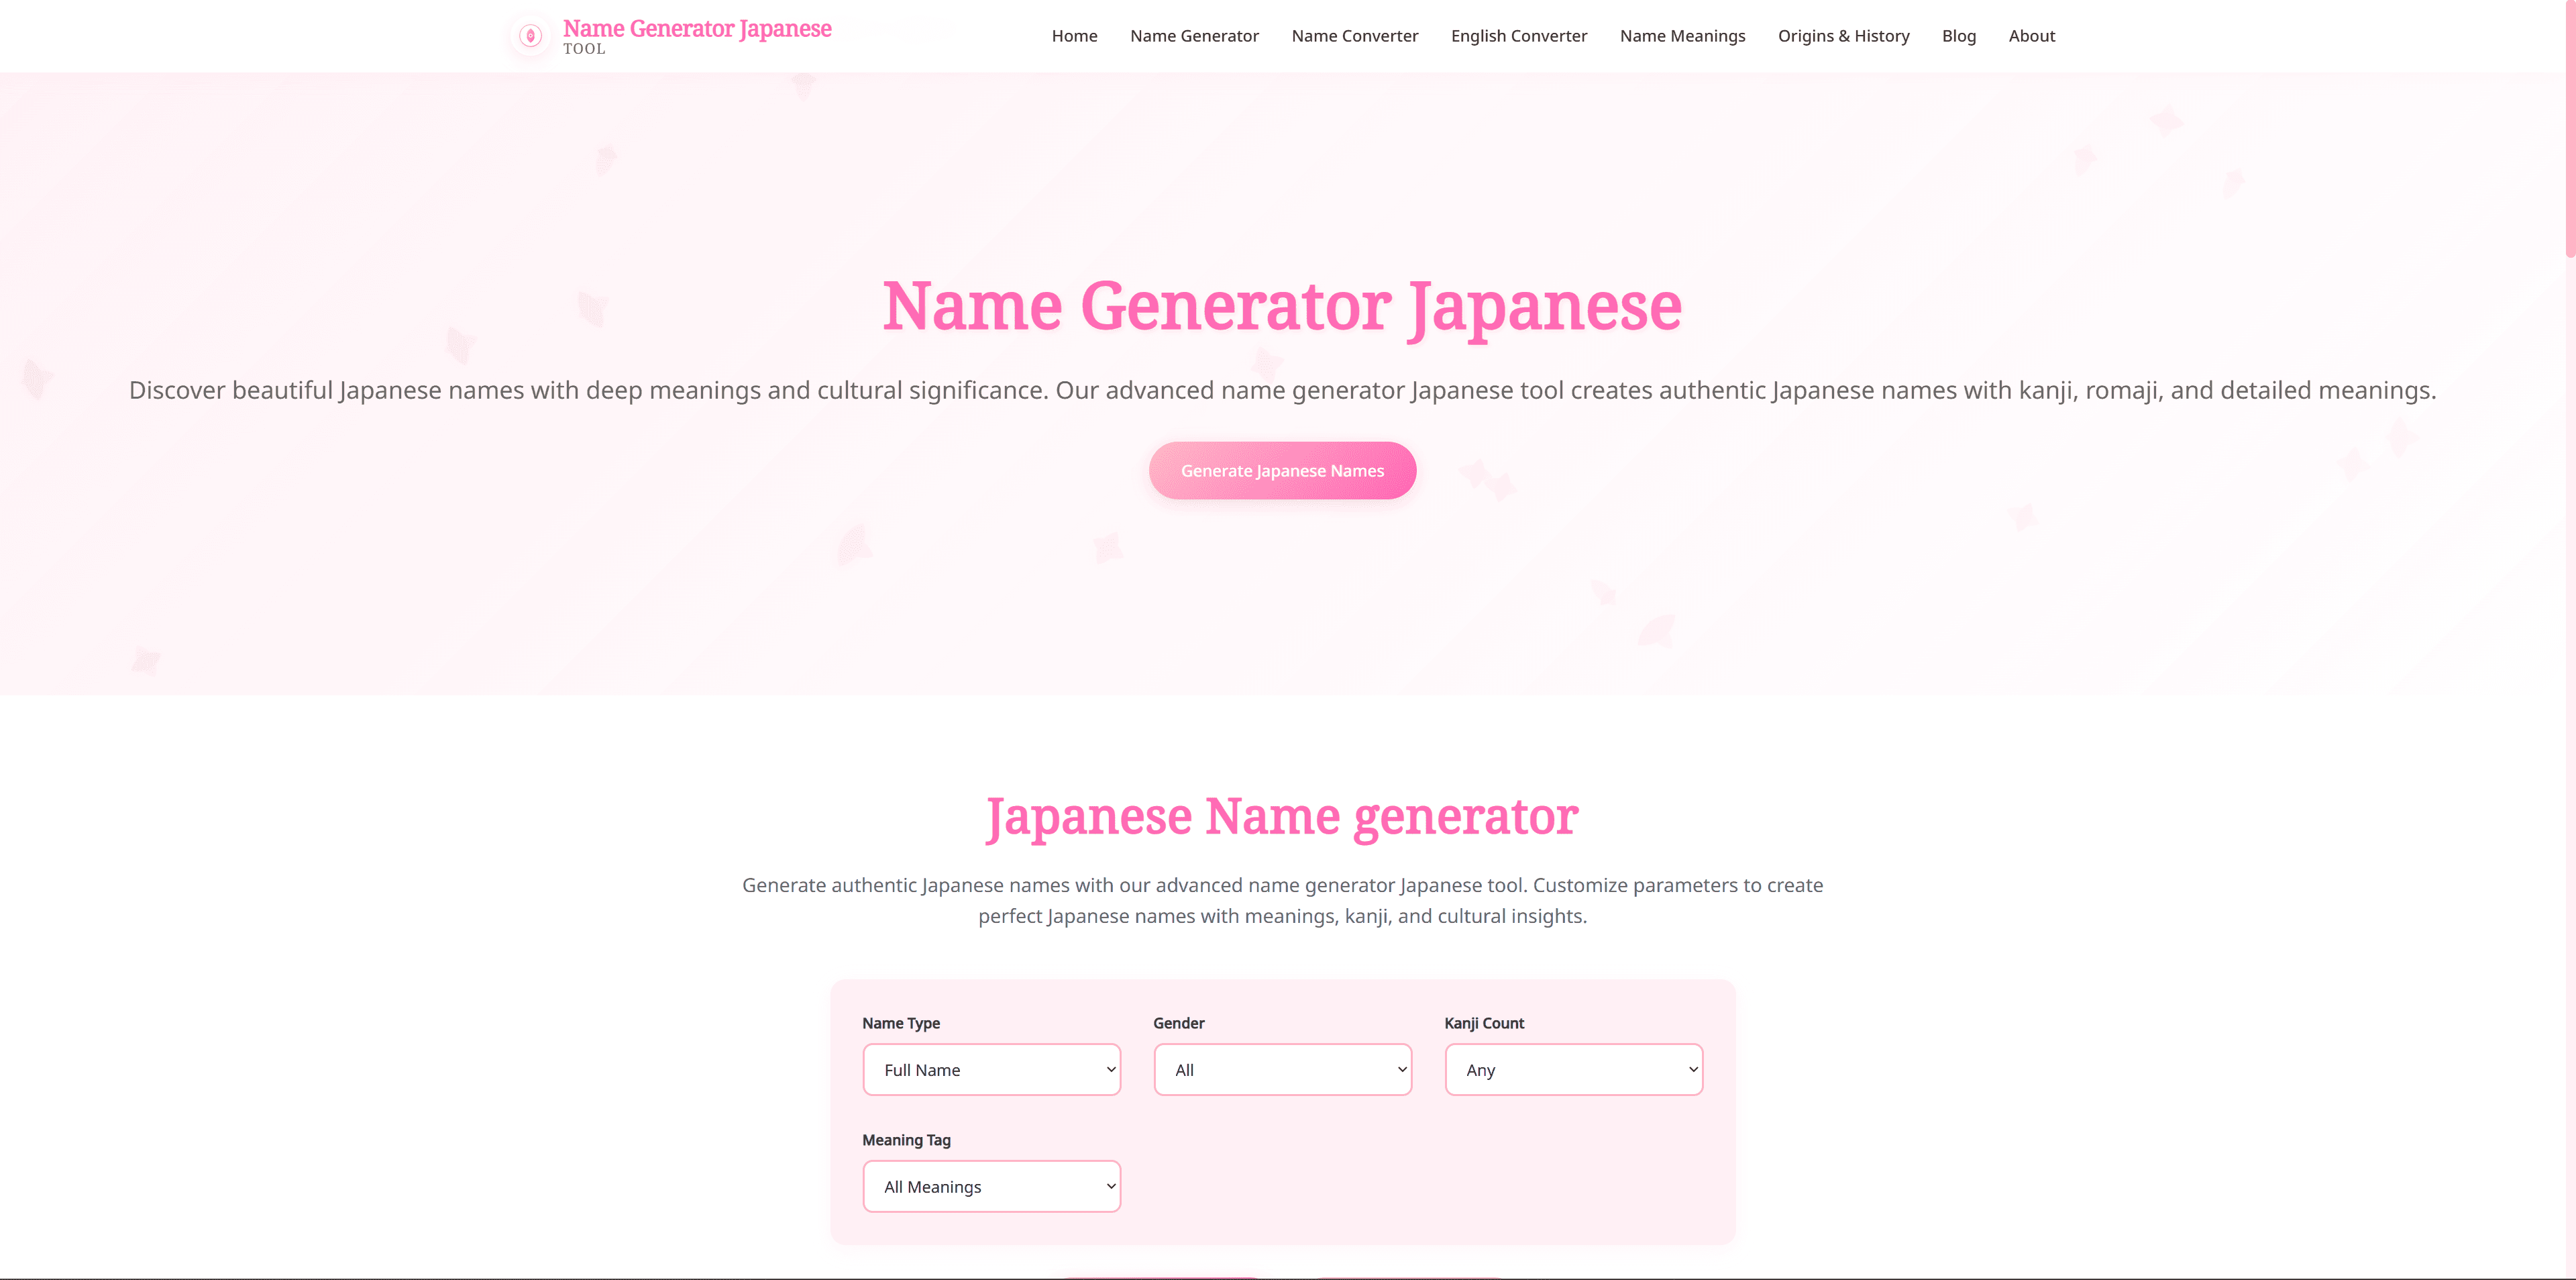Click the cherry blossom logo icon
Screen dimensions: 2576x1280
[x=529, y=36]
